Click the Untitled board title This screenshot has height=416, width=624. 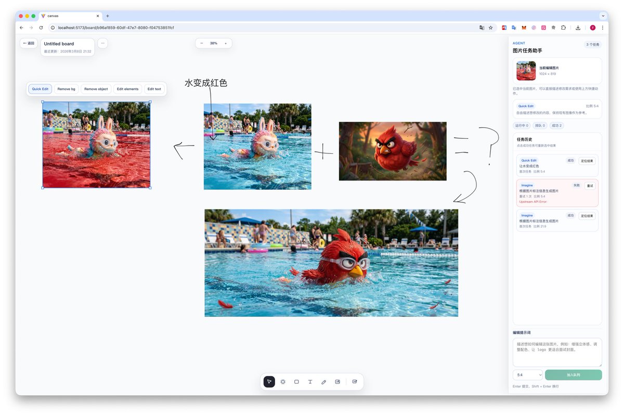pyautogui.click(x=59, y=44)
